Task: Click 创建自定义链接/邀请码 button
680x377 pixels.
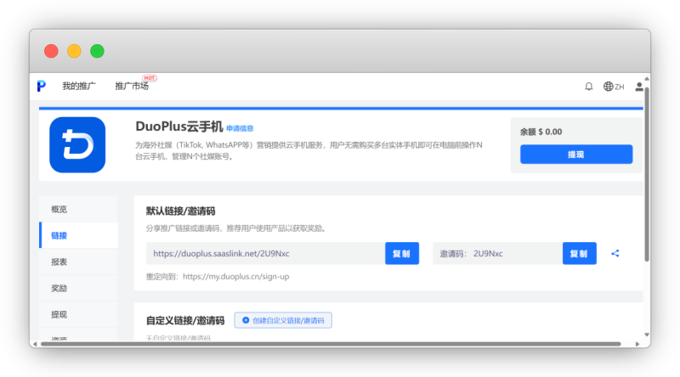Action: [283, 320]
